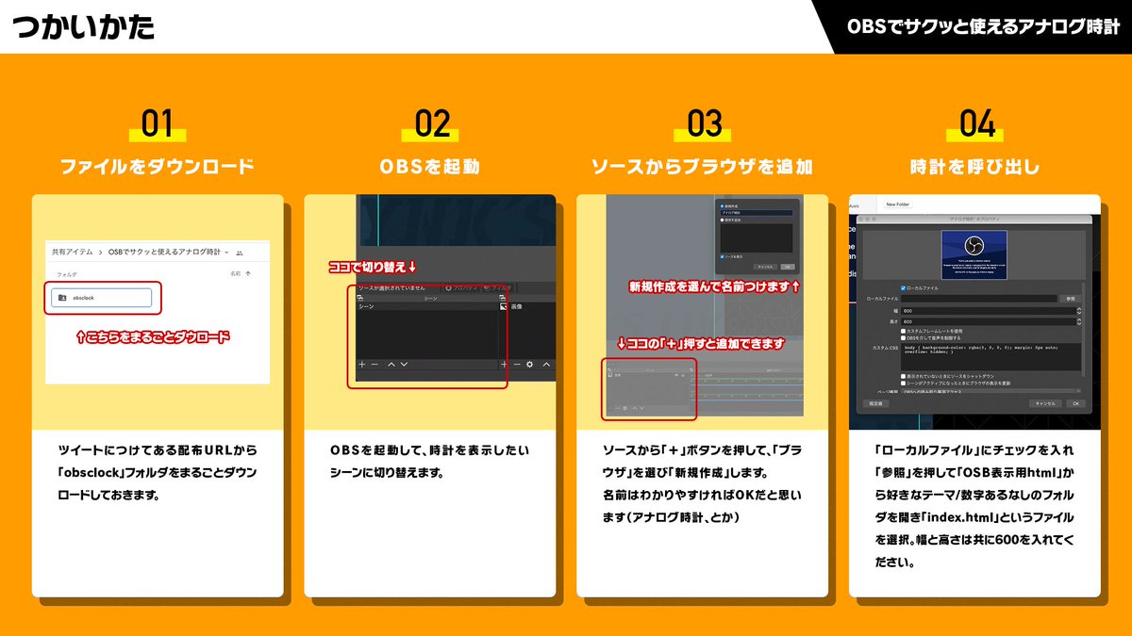Click the カスタム CSS text area
Screen dimensions: 1132x636
990,356
